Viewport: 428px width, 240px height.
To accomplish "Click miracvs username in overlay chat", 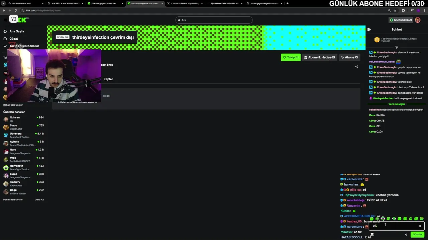I will pos(346,232).
